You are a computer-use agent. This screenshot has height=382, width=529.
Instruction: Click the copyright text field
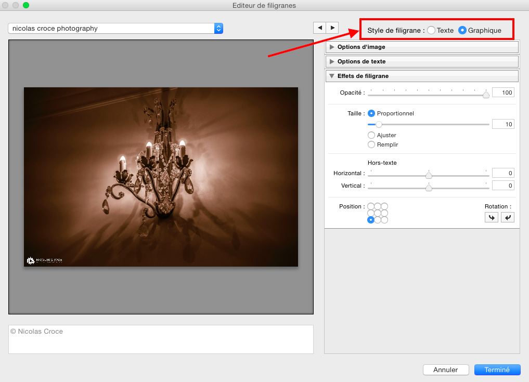coord(161,339)
